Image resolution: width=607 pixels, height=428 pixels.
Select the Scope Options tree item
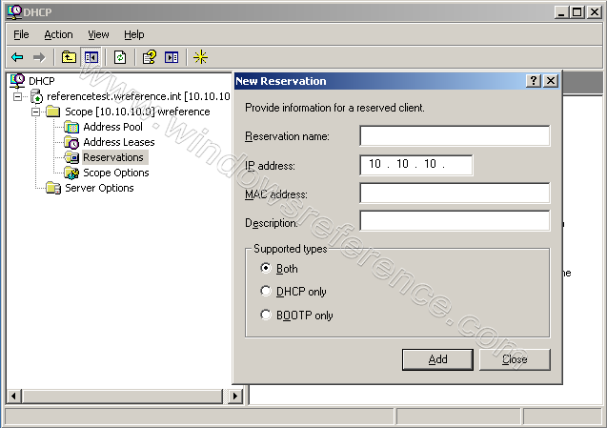(x=115, y=173)
